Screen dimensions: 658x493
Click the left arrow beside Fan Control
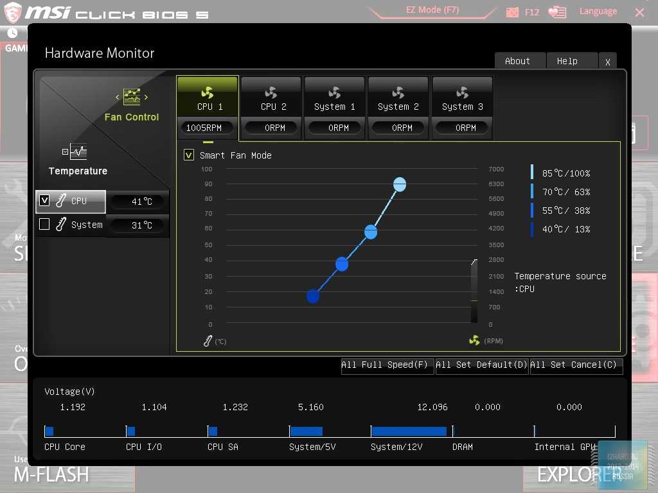118,98
